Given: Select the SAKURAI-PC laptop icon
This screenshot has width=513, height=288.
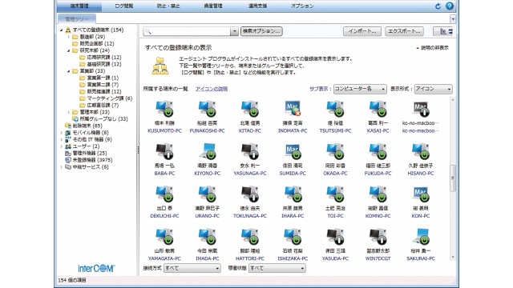Looking at the screenshot, I should click(x=421, y=237).
